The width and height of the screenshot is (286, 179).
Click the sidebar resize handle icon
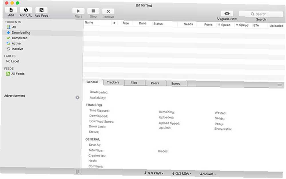(77, 171)
